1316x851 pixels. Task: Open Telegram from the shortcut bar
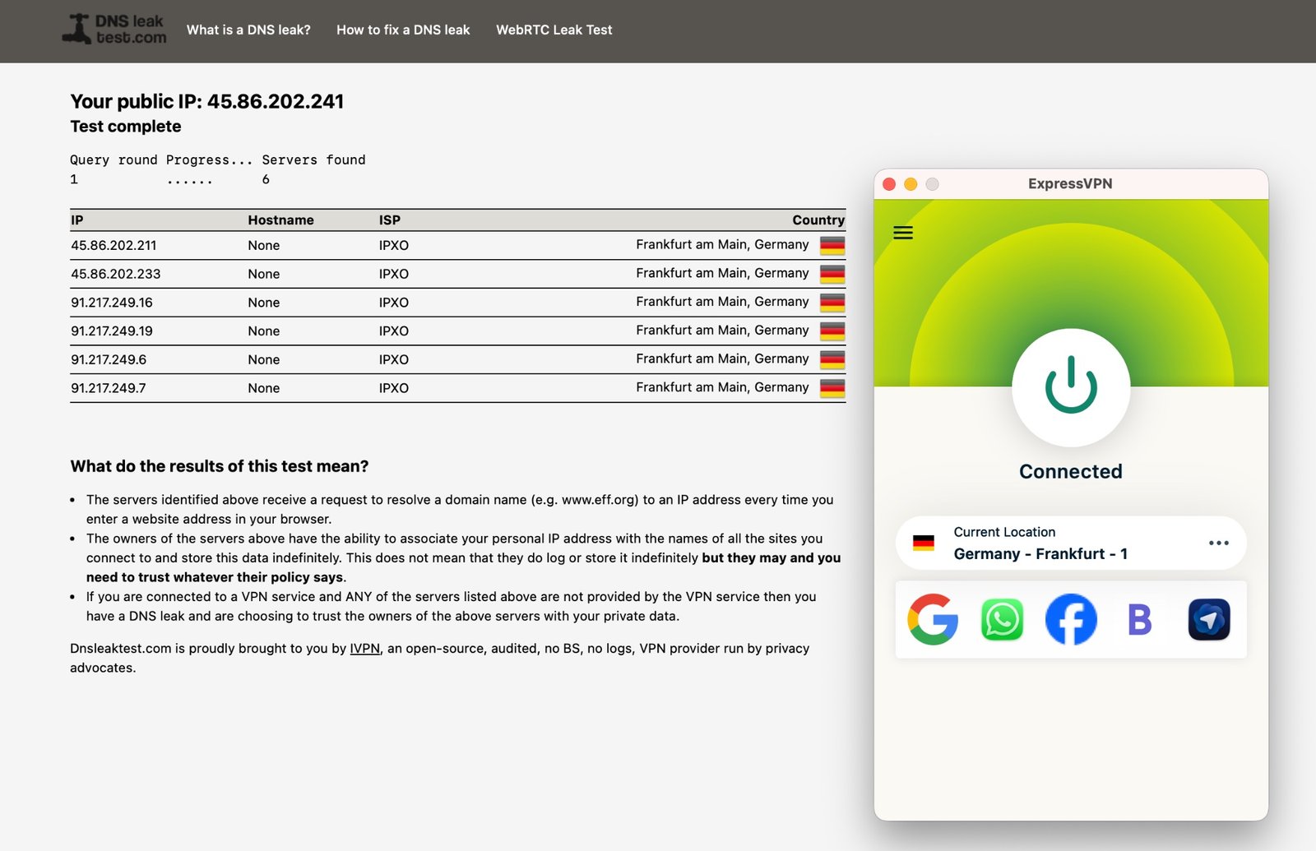coord(1207,619)
